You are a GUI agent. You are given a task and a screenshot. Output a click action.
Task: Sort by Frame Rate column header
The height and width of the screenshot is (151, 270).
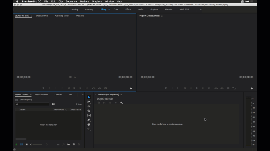coord(59,110)
